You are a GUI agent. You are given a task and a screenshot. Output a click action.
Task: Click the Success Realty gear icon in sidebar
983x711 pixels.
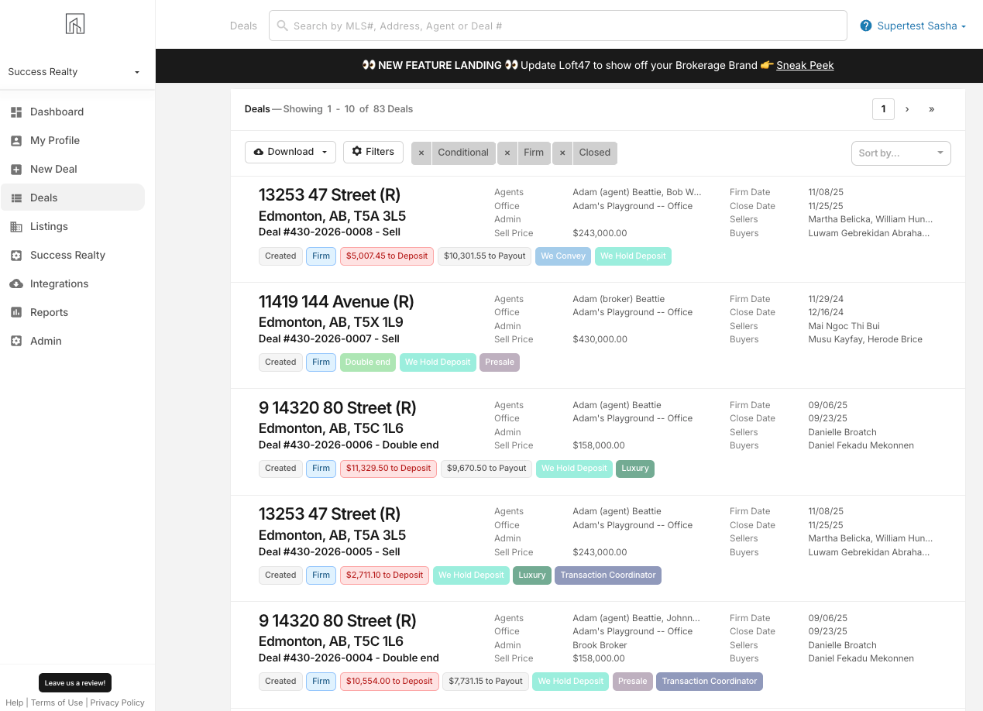(x=16, y=256)
